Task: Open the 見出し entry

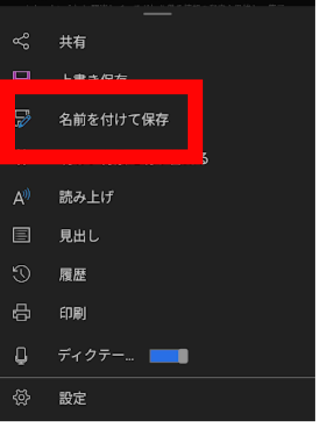Action: (x=79, y=235)
